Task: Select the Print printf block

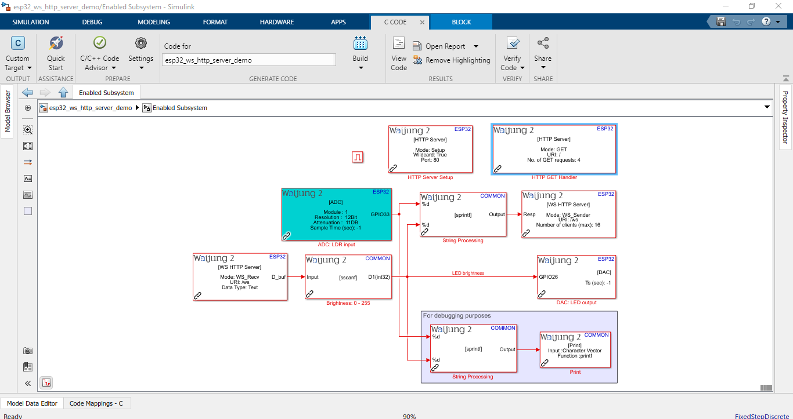Action: [x=575, y=349]
